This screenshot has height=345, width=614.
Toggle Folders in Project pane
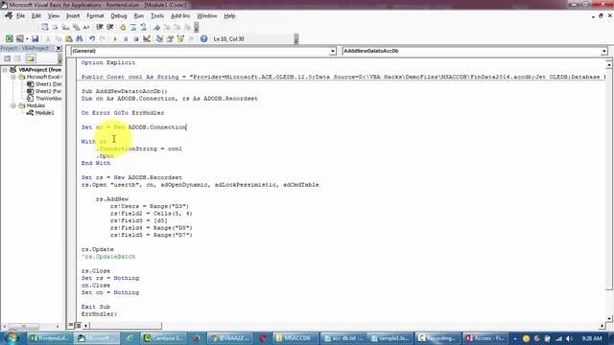31,58
